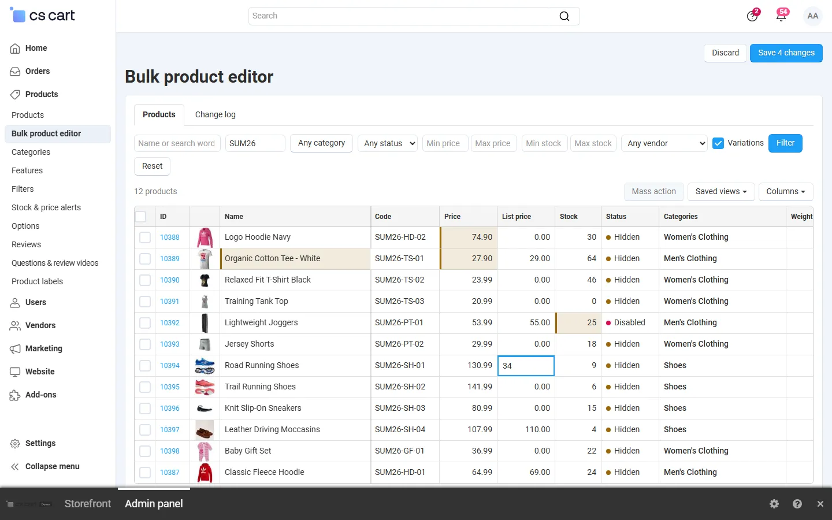Click the Website monitor icon
Screen dimensions: 832x520
pyautogui.click(x=15, y=372)
